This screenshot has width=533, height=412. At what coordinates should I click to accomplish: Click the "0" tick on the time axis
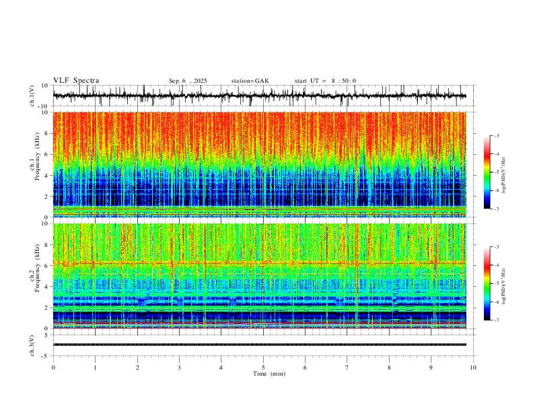tap(53, 368)
